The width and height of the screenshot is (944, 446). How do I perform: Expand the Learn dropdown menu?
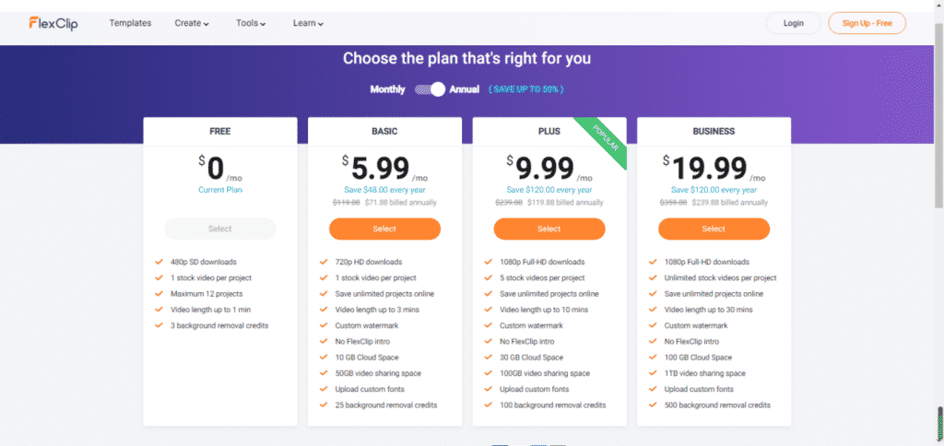[308, 23]
